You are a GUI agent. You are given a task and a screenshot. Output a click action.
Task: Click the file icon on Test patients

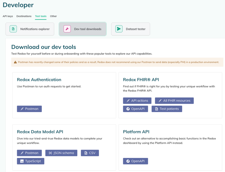(x=157, y=109)
